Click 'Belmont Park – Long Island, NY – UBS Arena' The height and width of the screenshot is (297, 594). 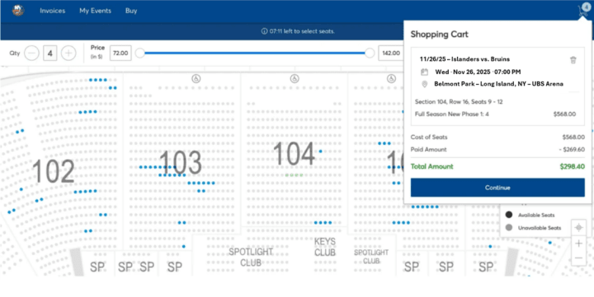pos(498,84)
